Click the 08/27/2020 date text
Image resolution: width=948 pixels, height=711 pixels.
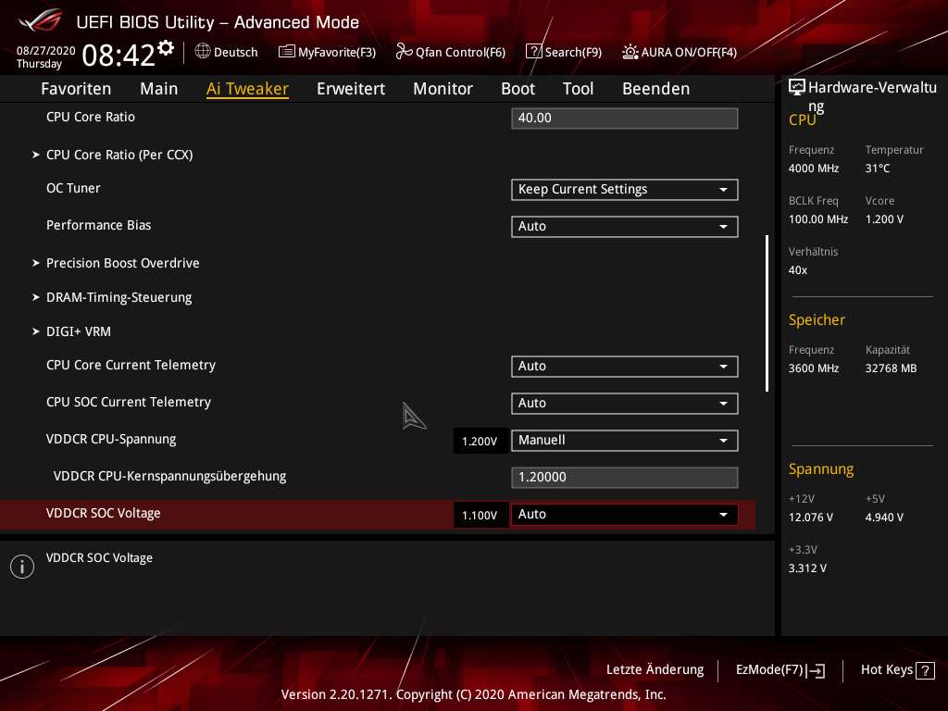coord(46,51)
